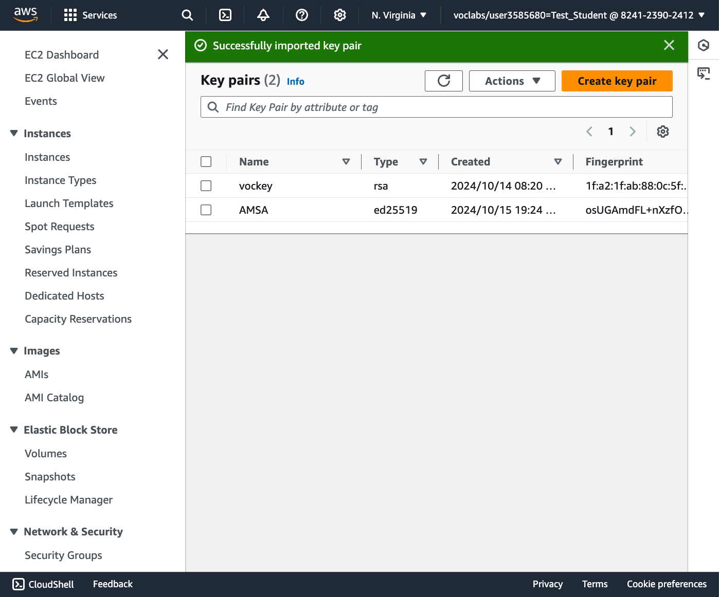Dismiss the success notification banner
The width and height of the screenshot is (719, 597).
click(669, 45)
